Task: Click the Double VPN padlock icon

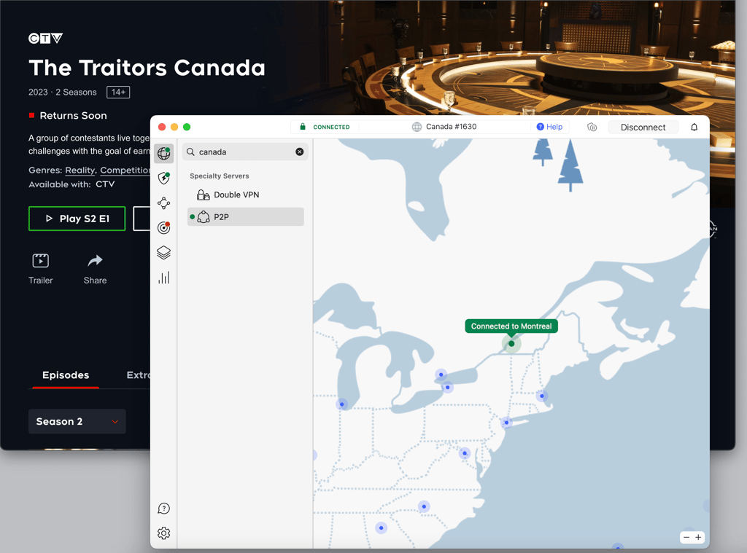Action: tap(204, 195)
